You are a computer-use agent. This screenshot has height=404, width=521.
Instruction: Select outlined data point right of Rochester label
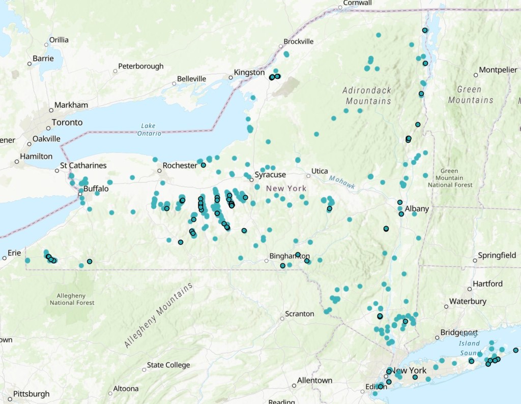203,165
